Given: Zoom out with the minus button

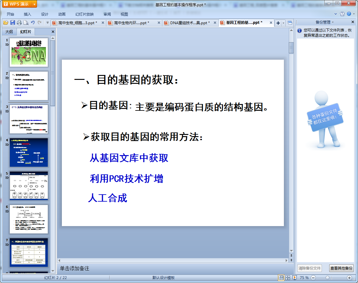Looking at the screenshot, I should [x=313, y=277].
